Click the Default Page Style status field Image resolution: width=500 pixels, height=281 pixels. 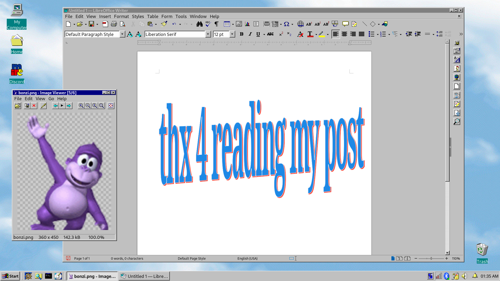[x=192, y=258]
